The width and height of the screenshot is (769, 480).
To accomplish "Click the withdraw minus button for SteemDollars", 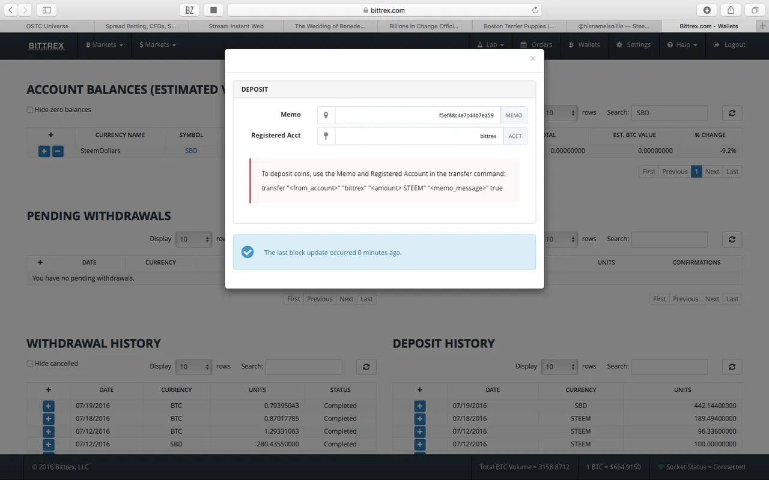I will pos(58,151).
